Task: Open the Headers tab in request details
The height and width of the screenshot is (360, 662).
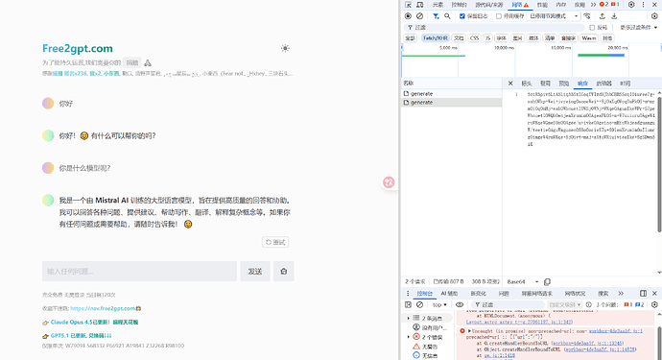Action: point(527,84)
